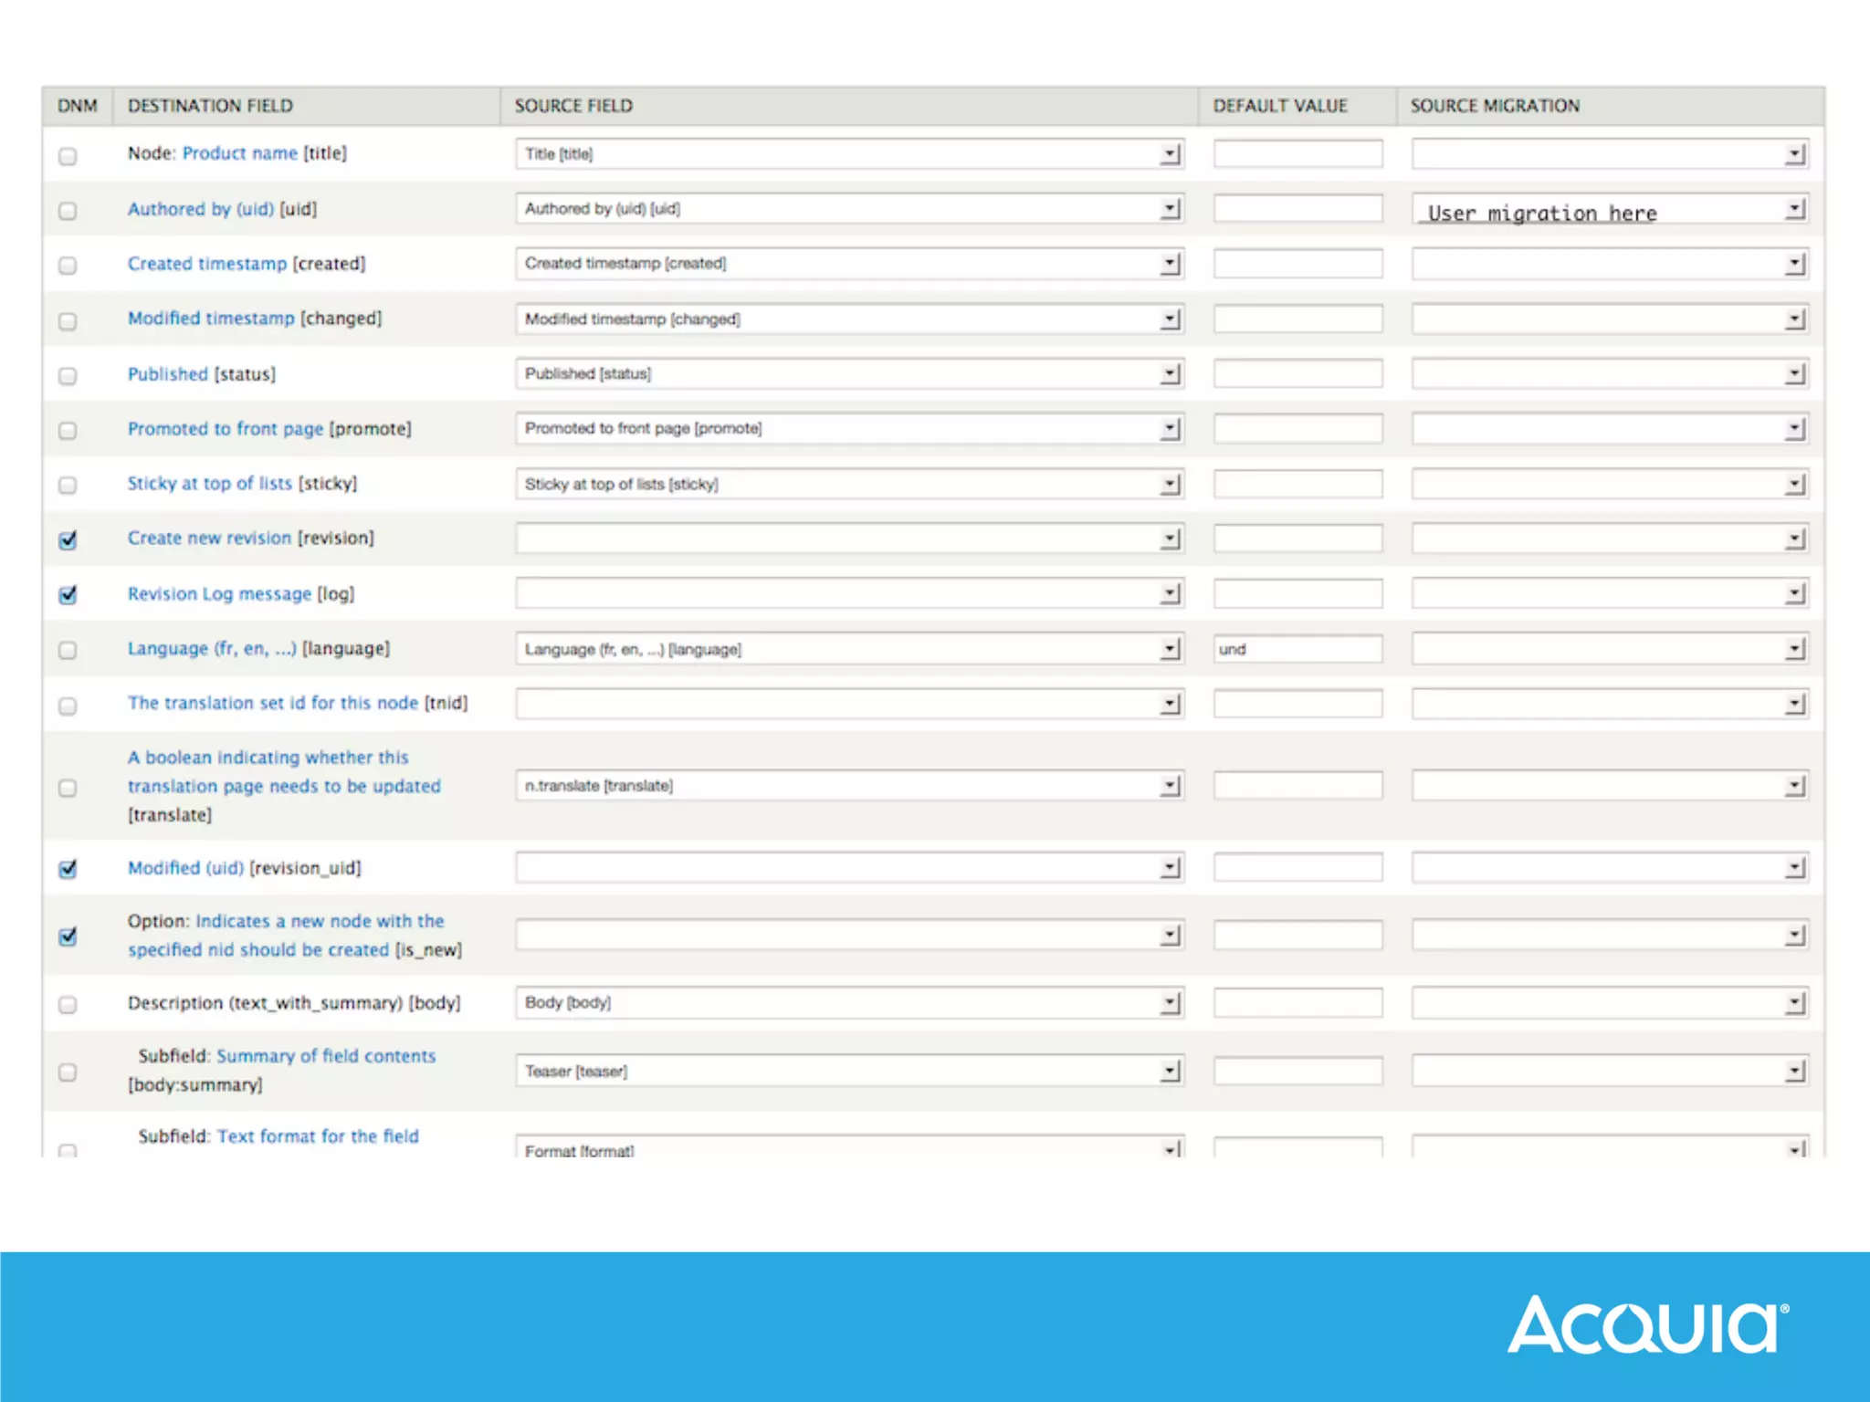Click the 'und' default value field
1870x1402 pixels.
coord(1297,649)
